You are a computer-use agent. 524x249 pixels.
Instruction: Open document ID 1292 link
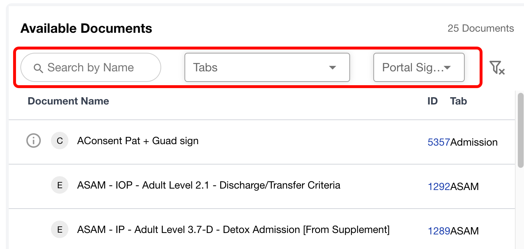tap(439, 186)
